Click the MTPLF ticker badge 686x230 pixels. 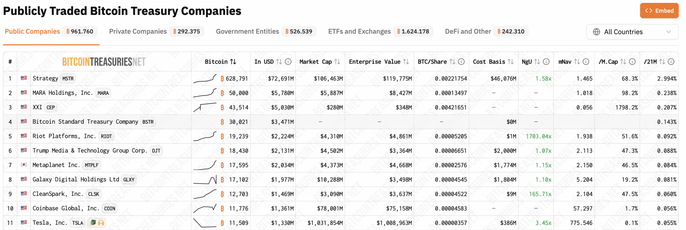pos(91,165)
